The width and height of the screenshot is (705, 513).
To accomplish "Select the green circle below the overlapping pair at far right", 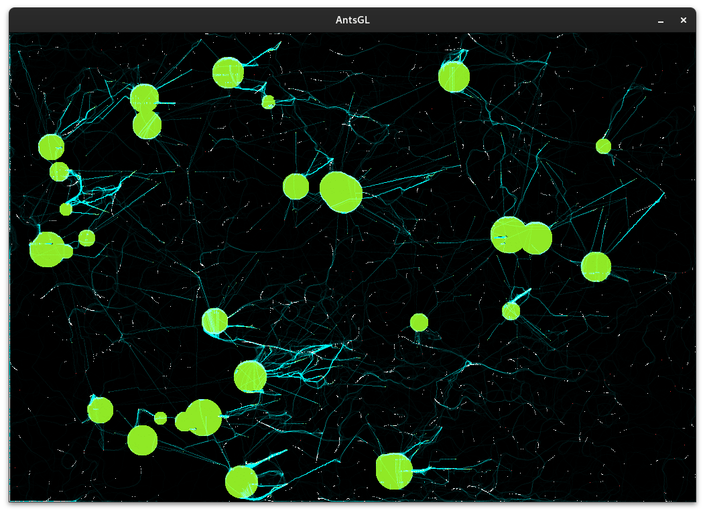I will [596, 267].
